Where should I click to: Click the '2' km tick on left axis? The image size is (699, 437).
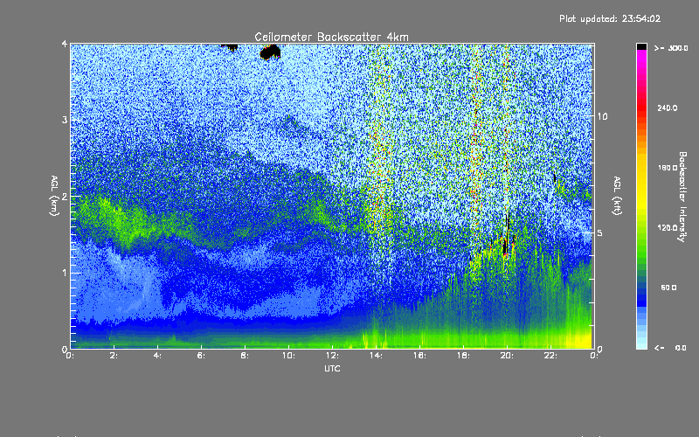pyautogui.click(x=65, y=197)
